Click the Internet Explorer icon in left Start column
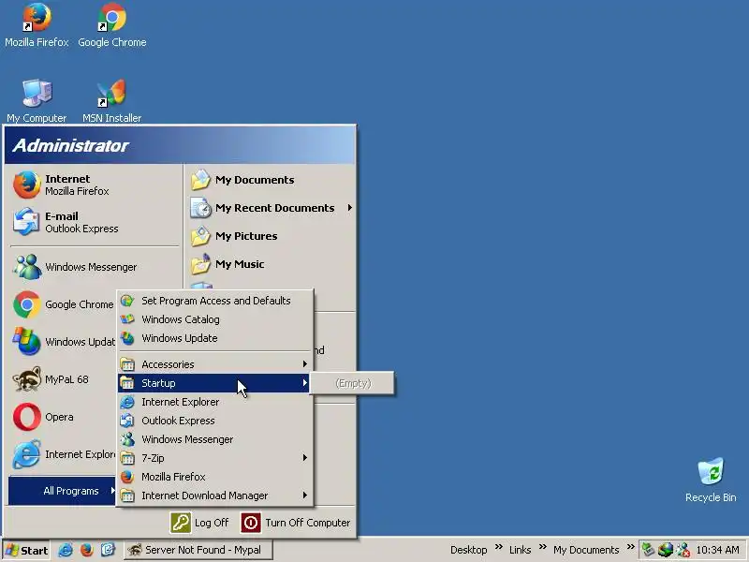749x562 pixels. (x=26, y=454)
